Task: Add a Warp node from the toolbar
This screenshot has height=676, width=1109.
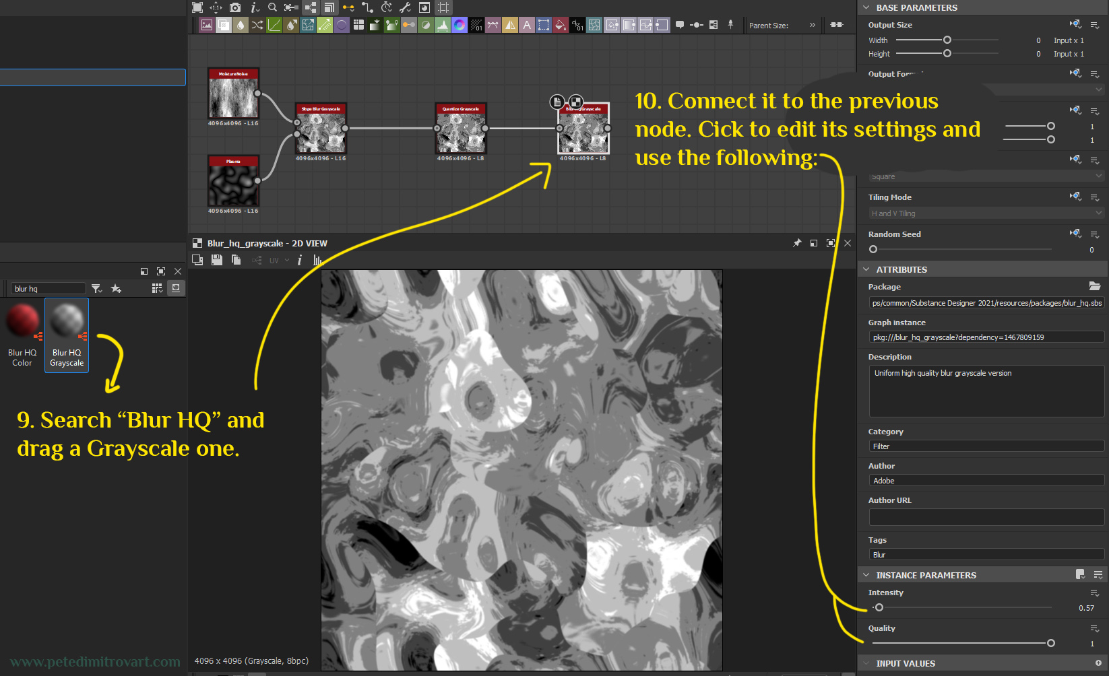Action: pos(594,25)
